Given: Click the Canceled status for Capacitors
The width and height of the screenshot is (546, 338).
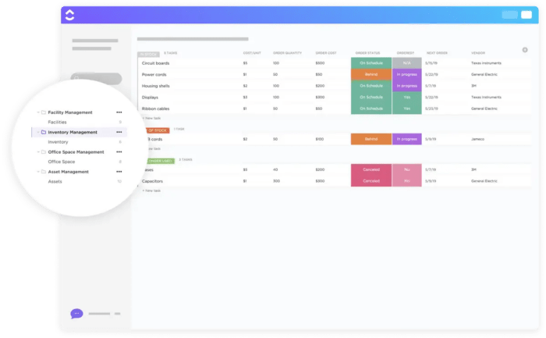Looking at the screenshot, I should 371,181.
